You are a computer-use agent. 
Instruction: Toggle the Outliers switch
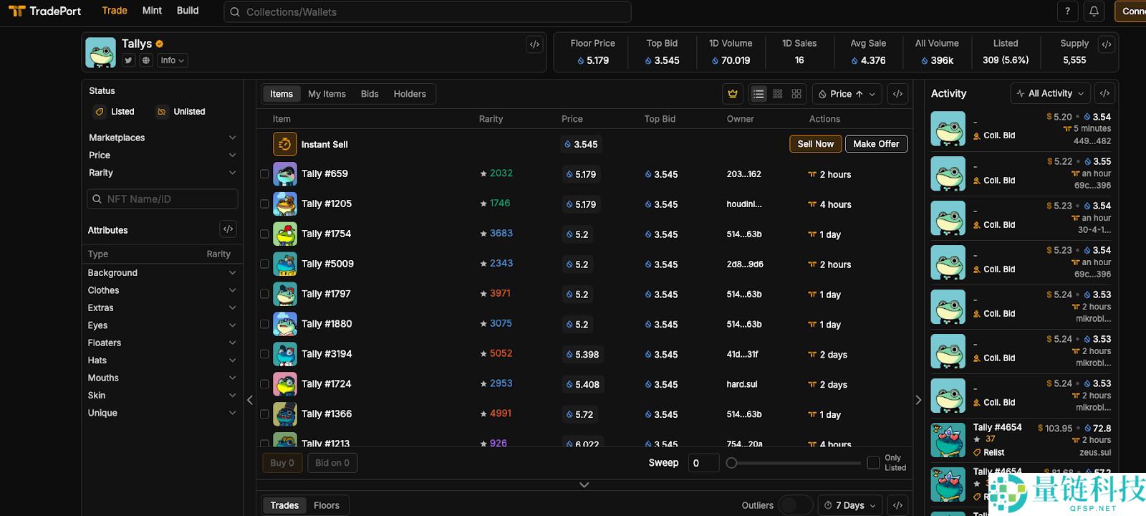pos(795,505)
